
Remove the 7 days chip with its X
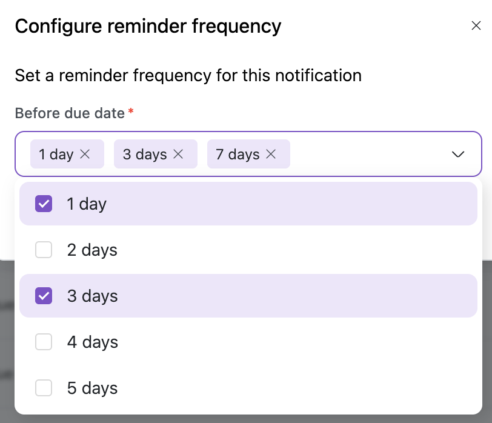click(271, 155)
